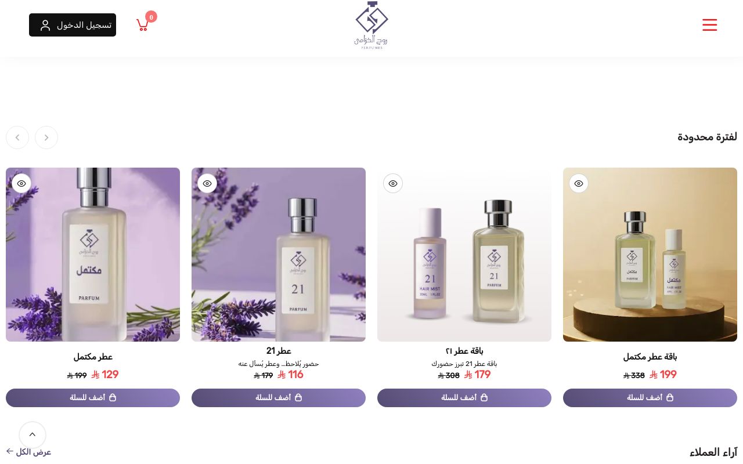Click the scroll-to-top arrow button
Viewport: 743px width, 464px height.
[33, 435]
